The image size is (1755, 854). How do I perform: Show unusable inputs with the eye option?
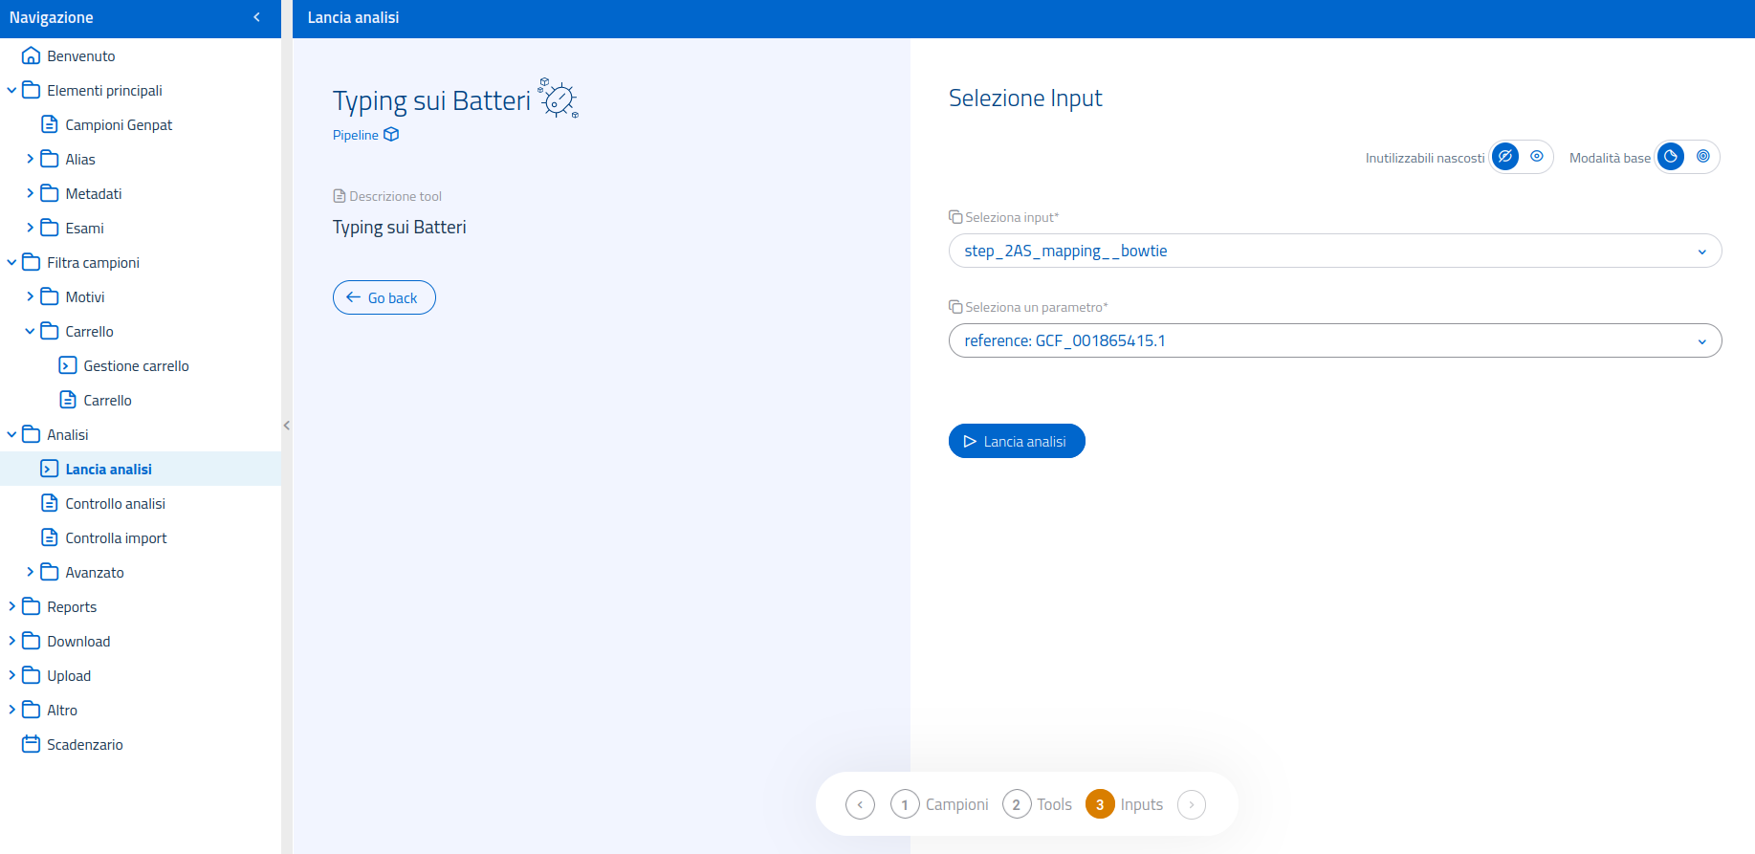coord(1537,157)
